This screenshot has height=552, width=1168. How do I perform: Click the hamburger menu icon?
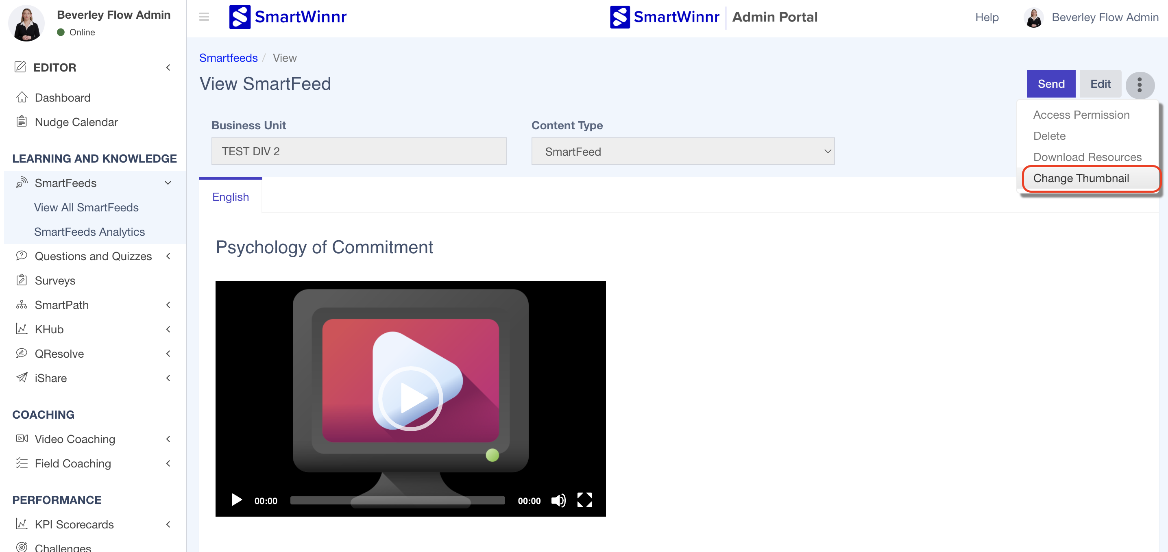(204, 17)
